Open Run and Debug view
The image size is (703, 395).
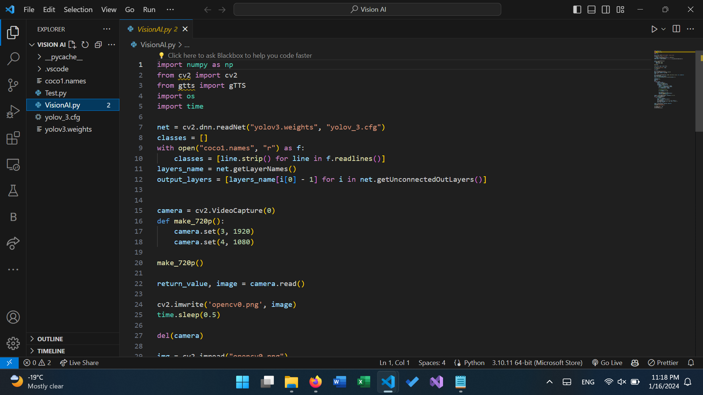pos(13,112)
